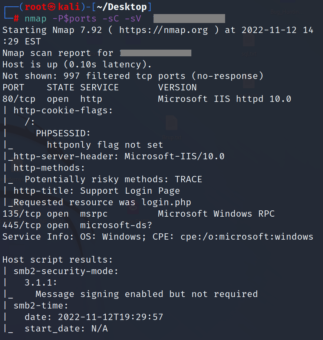Click the PHPSESSID cookie name

point(63,133)
